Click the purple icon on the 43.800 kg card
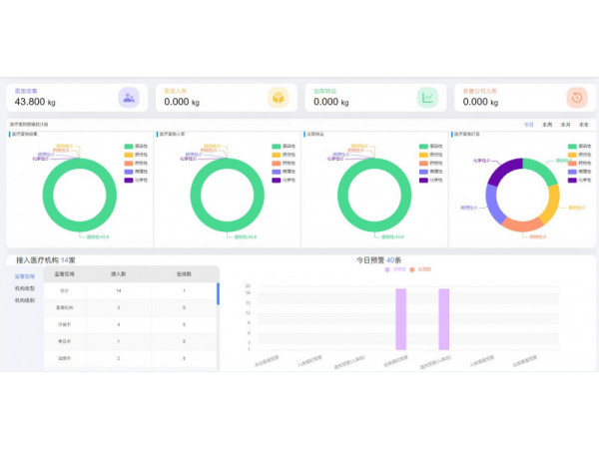 pyautogui.click(x=128, y=97)
